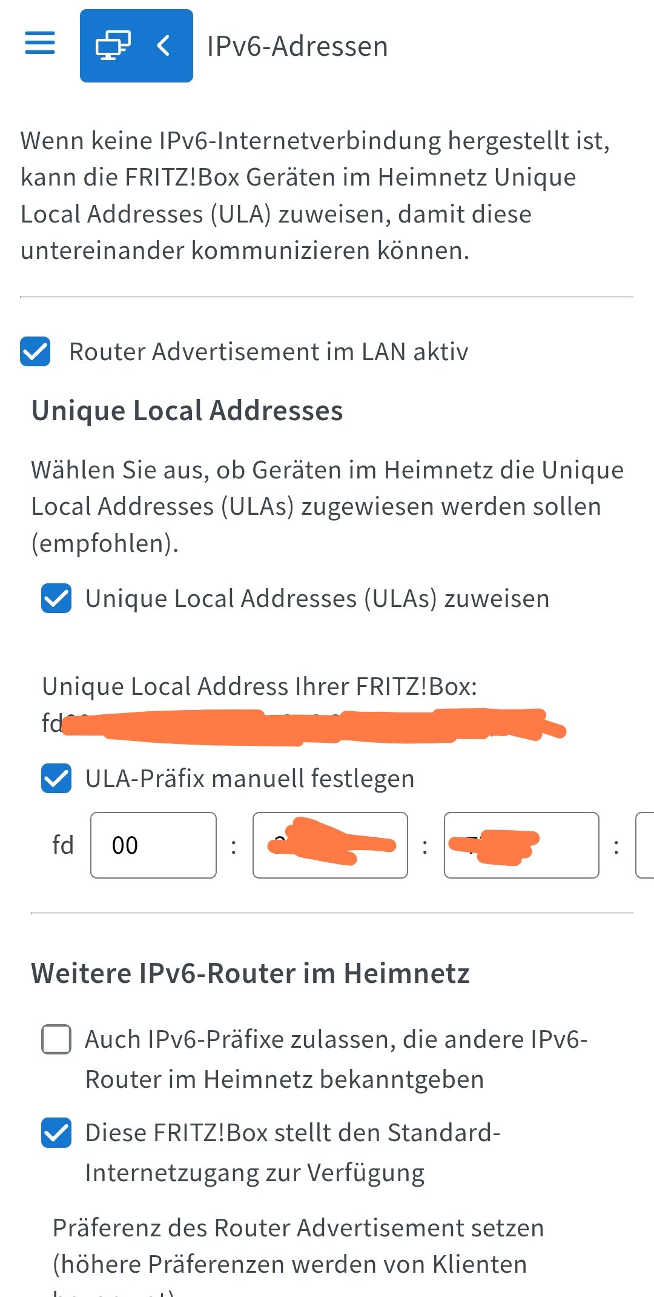Go back using the left chevron
Screen dimensions: 654x1297
163,45
